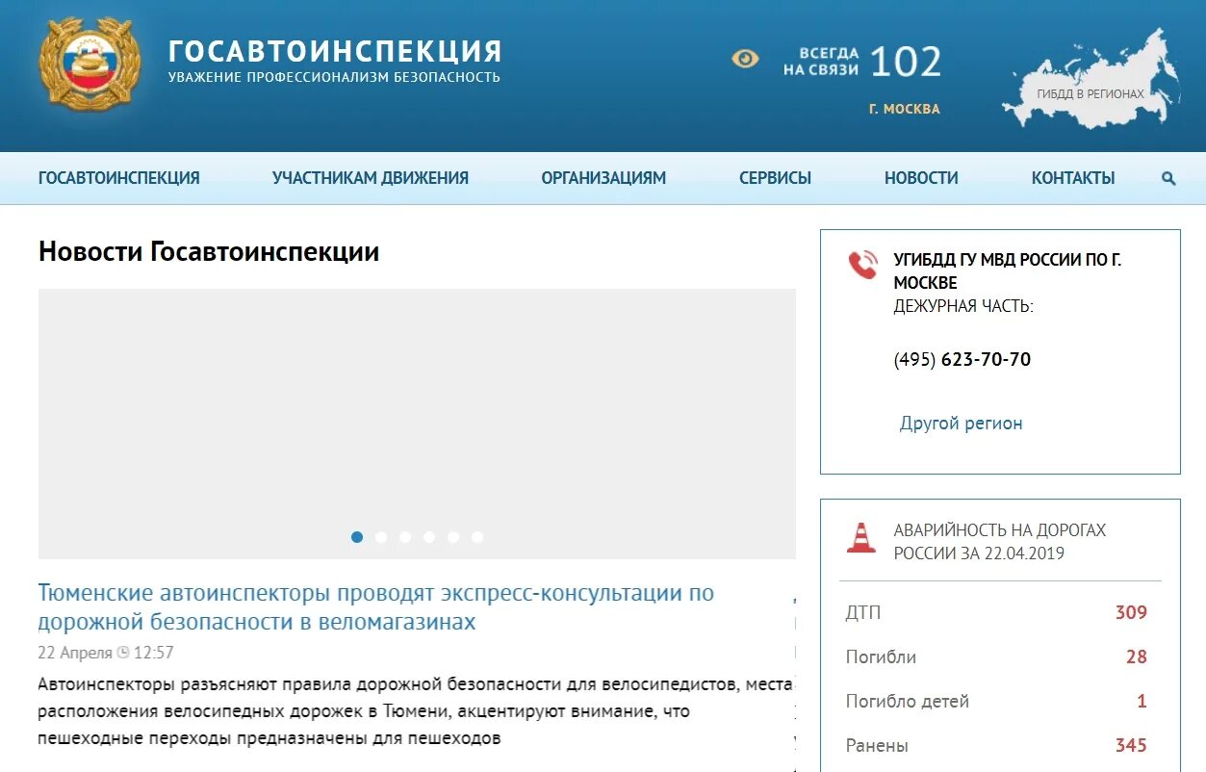The image size is (1206, 772).
Task: Open the Контакты menu
Action: point(1073,178)
